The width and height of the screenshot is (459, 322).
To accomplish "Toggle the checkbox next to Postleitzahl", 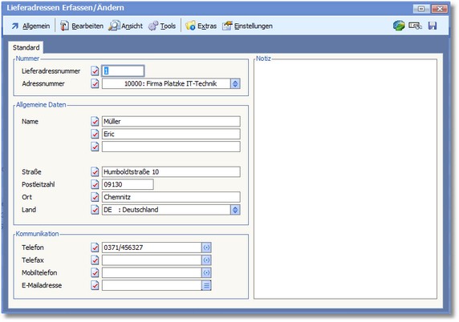I will click(x=95, y=184).
